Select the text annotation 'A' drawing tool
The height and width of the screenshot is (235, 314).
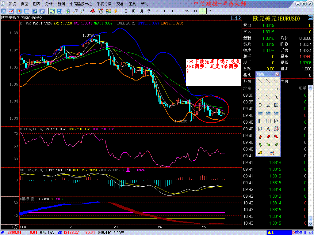(x=268, y=129)
